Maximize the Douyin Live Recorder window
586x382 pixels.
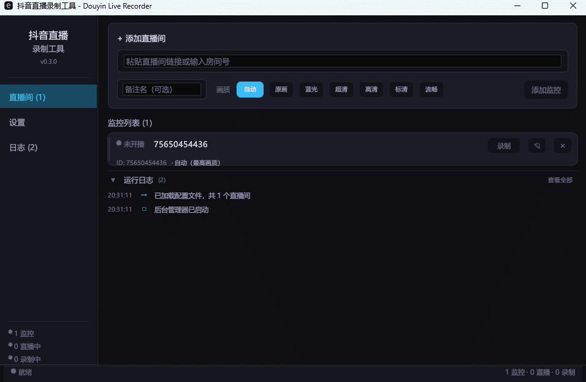545,6
